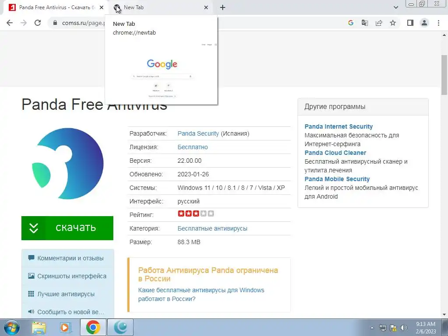Click the scrollbar down arrow

click(444, 315)
